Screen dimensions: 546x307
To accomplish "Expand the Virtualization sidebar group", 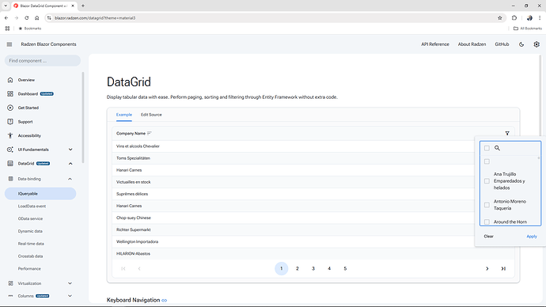I will (70, 283).
